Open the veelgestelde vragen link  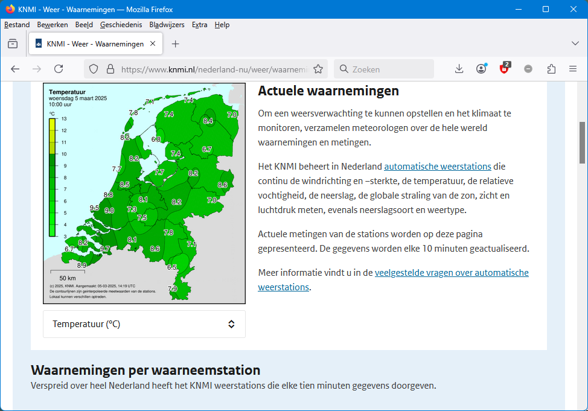(x=452, y=272)
